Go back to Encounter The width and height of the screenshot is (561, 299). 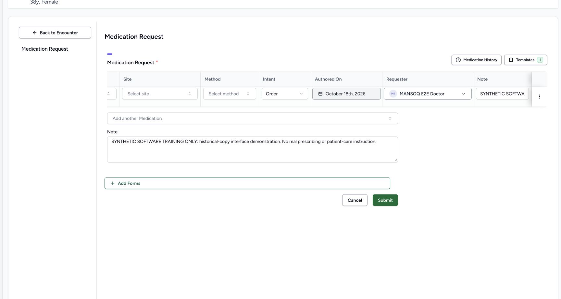55,33
